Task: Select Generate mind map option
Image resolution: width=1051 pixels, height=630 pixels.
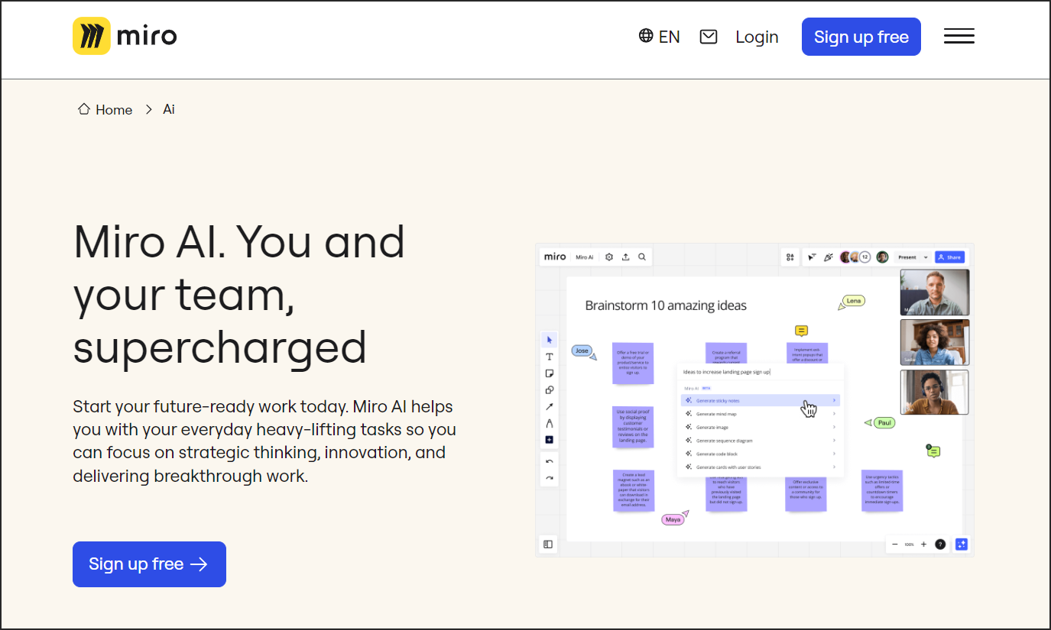Action: tap(761, 414)
